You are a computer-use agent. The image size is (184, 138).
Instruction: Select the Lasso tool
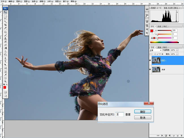click(6, 18)
